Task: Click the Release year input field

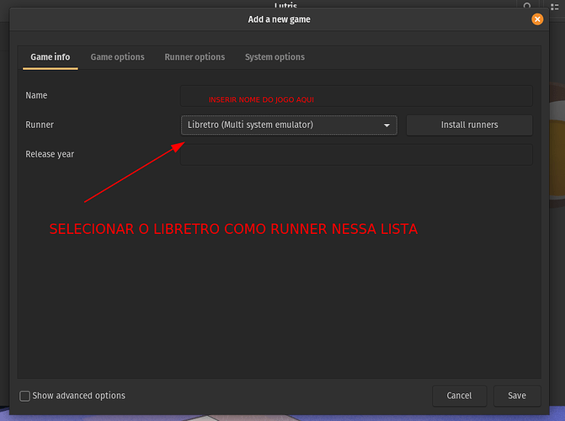Action: click(356, 155)
